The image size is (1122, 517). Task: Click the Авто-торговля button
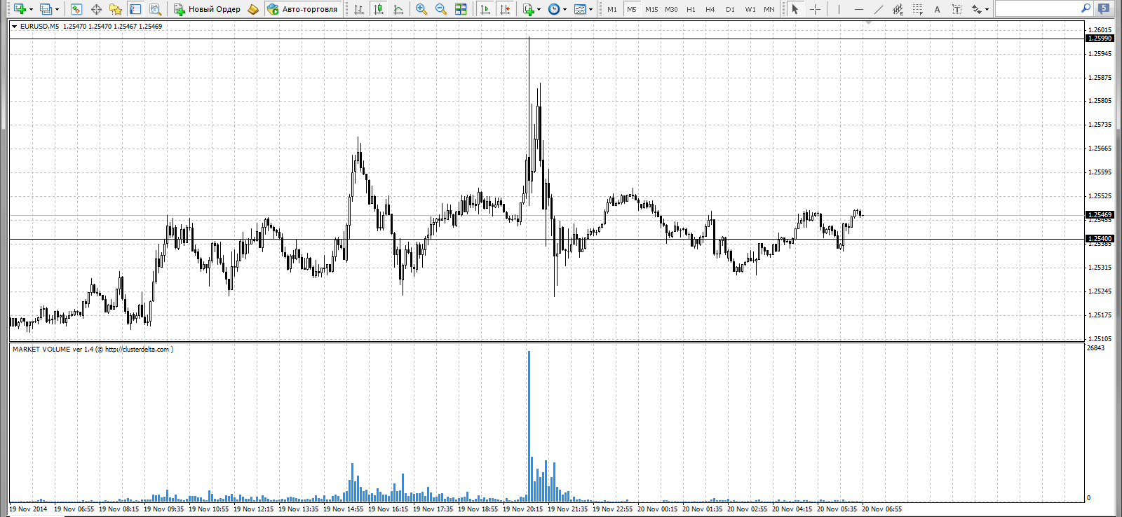[302, 9]
